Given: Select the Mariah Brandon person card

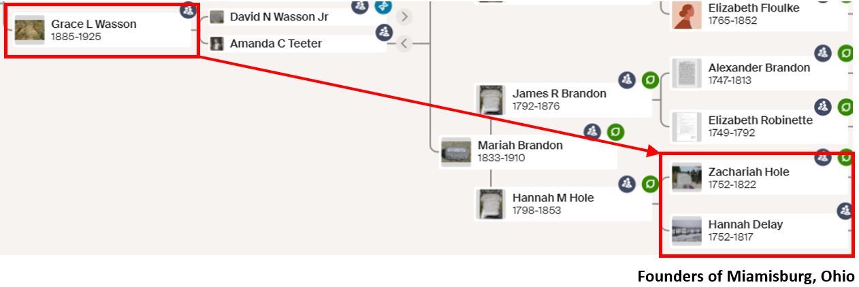Looking at the screenshot, I should (x=528, y=152).
